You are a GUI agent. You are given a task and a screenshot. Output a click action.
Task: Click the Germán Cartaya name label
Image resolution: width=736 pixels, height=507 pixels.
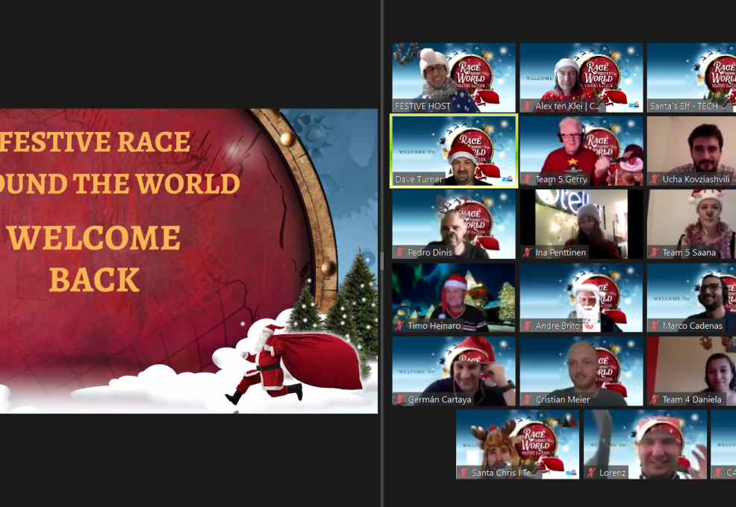[439, 400]
